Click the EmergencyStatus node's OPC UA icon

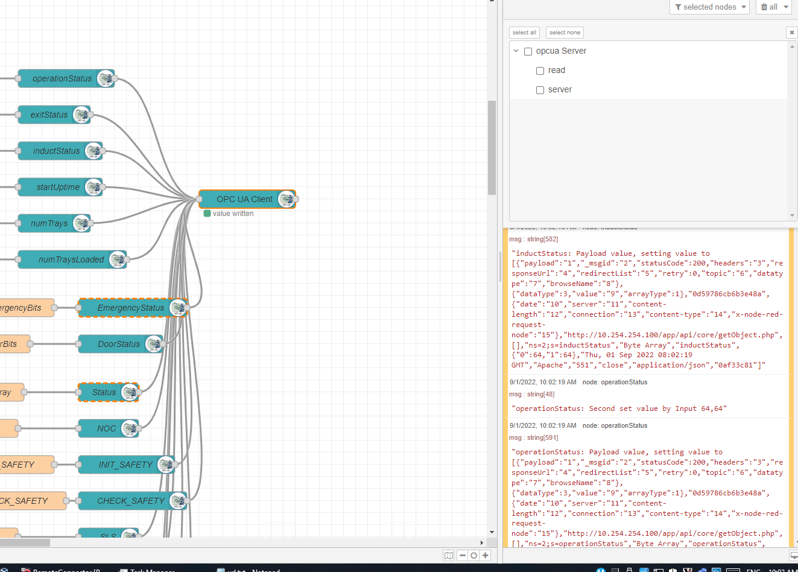click(x=178, y=308)
